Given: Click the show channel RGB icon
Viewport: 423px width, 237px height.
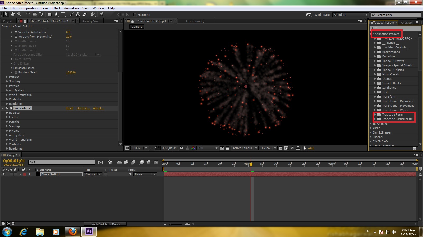Looking at the screenshot, I should point(193,148).
